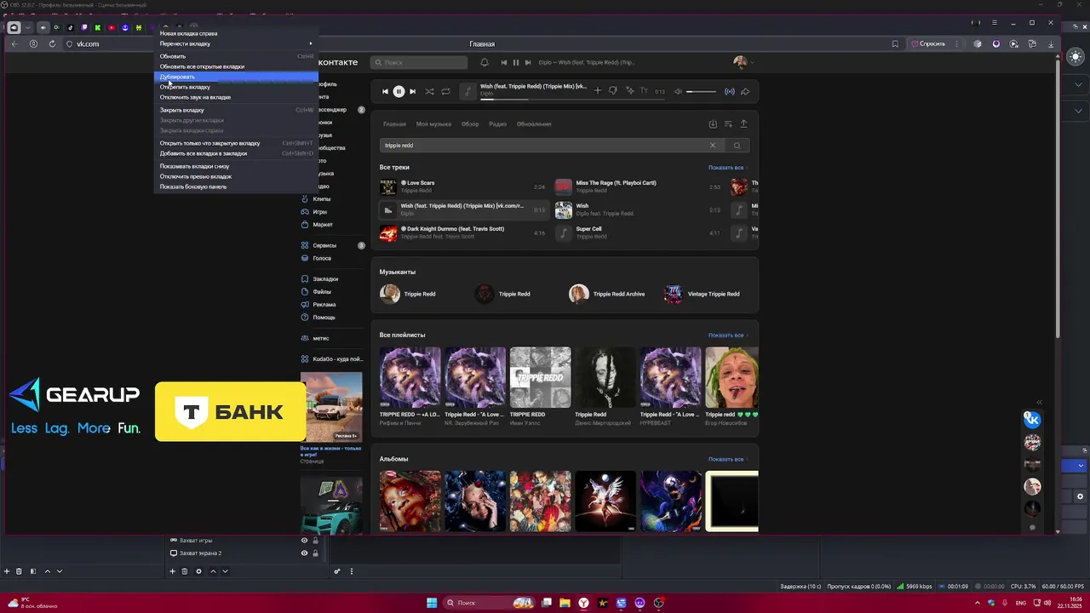
Task: Click the VK top header search field
Action: pos(419,62)
